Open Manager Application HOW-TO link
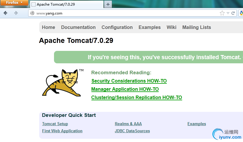 (125, 89)
